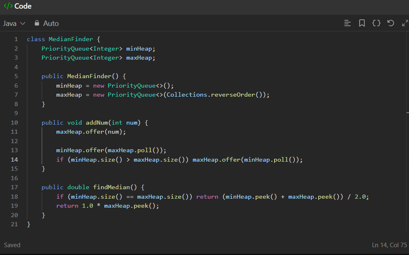The image size is (409, 255).
Task: Click 'findMedian()' method name
Action: tap(115, 188)
